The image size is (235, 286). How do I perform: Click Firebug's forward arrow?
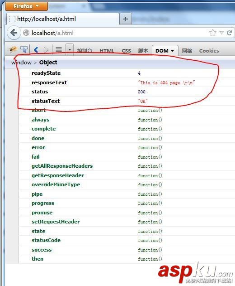click(x=46, y=49)
